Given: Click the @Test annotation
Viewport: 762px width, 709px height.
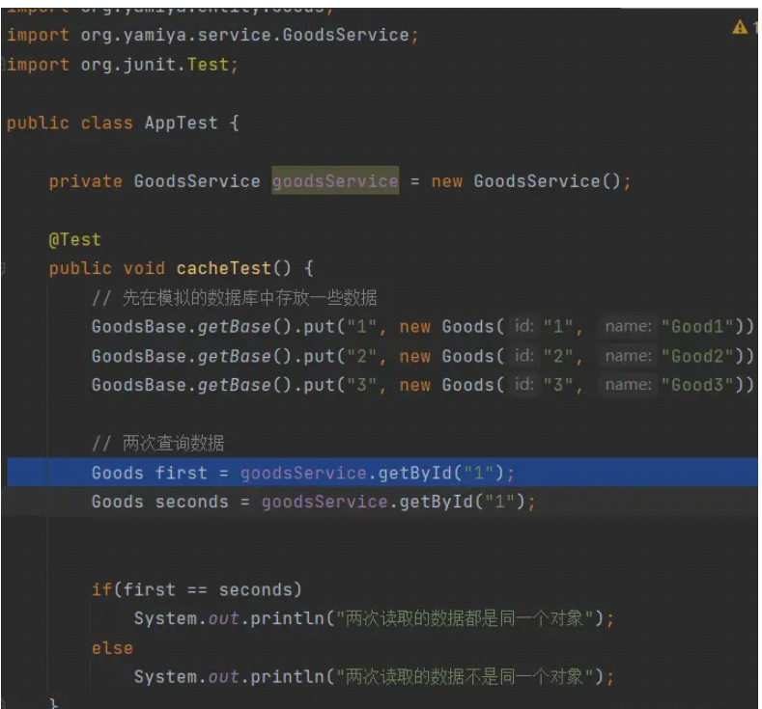Looking at the screenshot, I should point(74,239).
